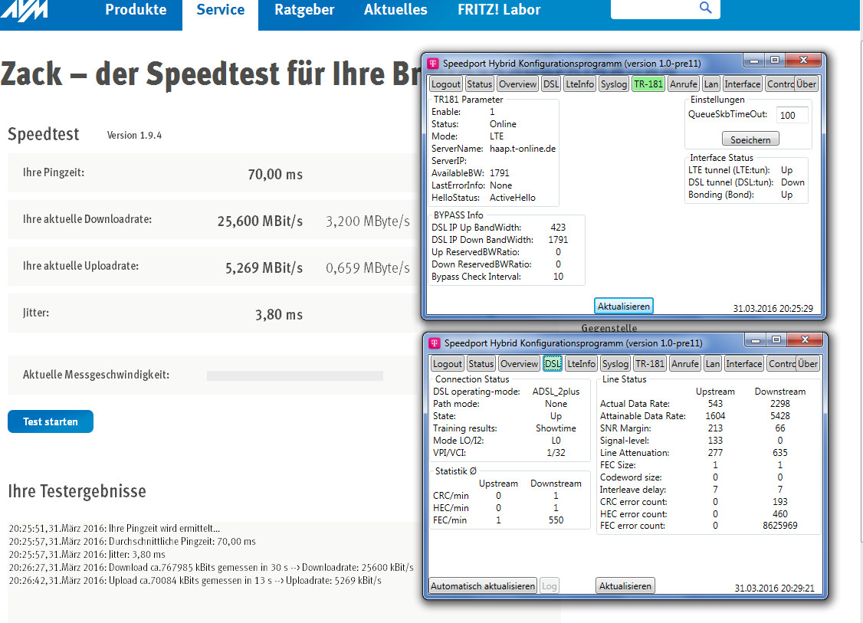Click the Jitter value 3,80 ms

[279, 315]
